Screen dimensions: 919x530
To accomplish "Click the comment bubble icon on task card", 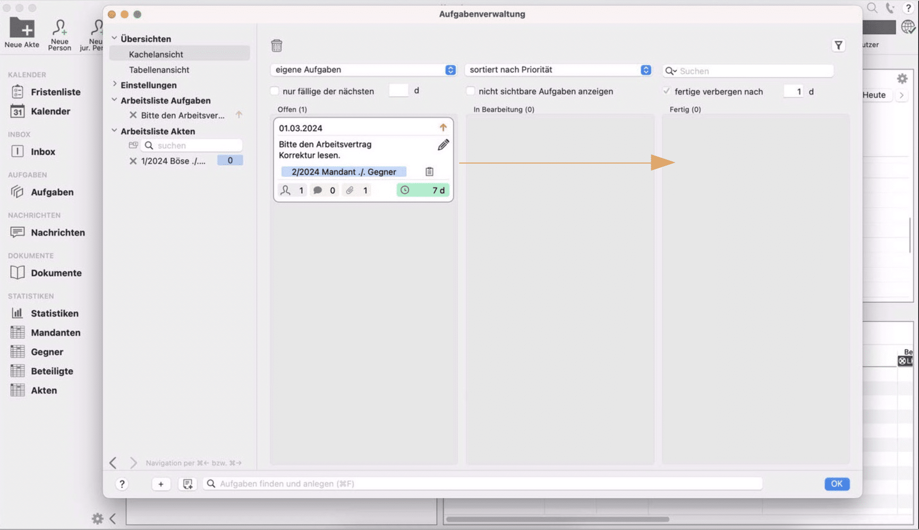I will pos(318,190).
